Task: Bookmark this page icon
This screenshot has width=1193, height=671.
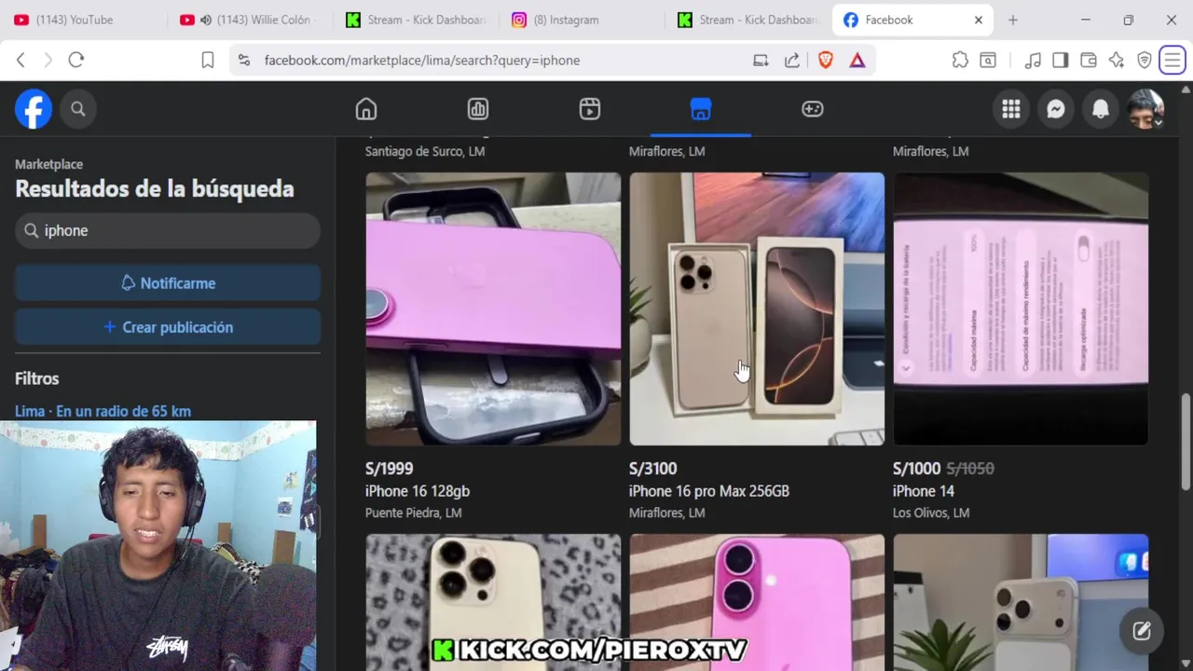Action: pos(208,60)
